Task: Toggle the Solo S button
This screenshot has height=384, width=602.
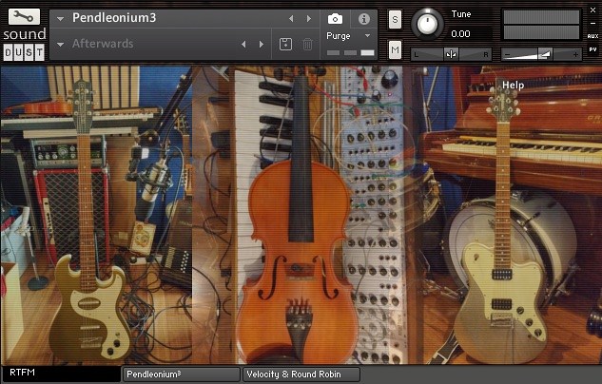Action: 395,21
